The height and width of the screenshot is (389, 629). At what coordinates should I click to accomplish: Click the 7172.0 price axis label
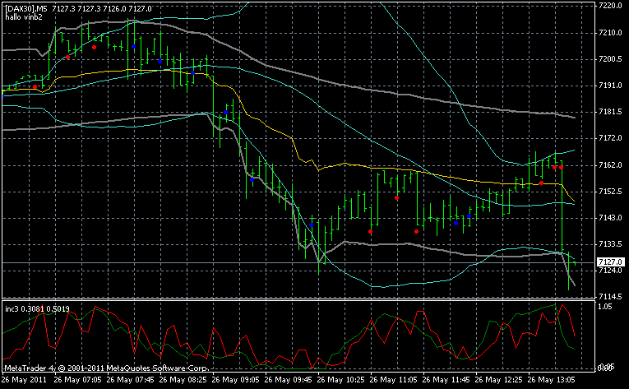tap(610, 138)
